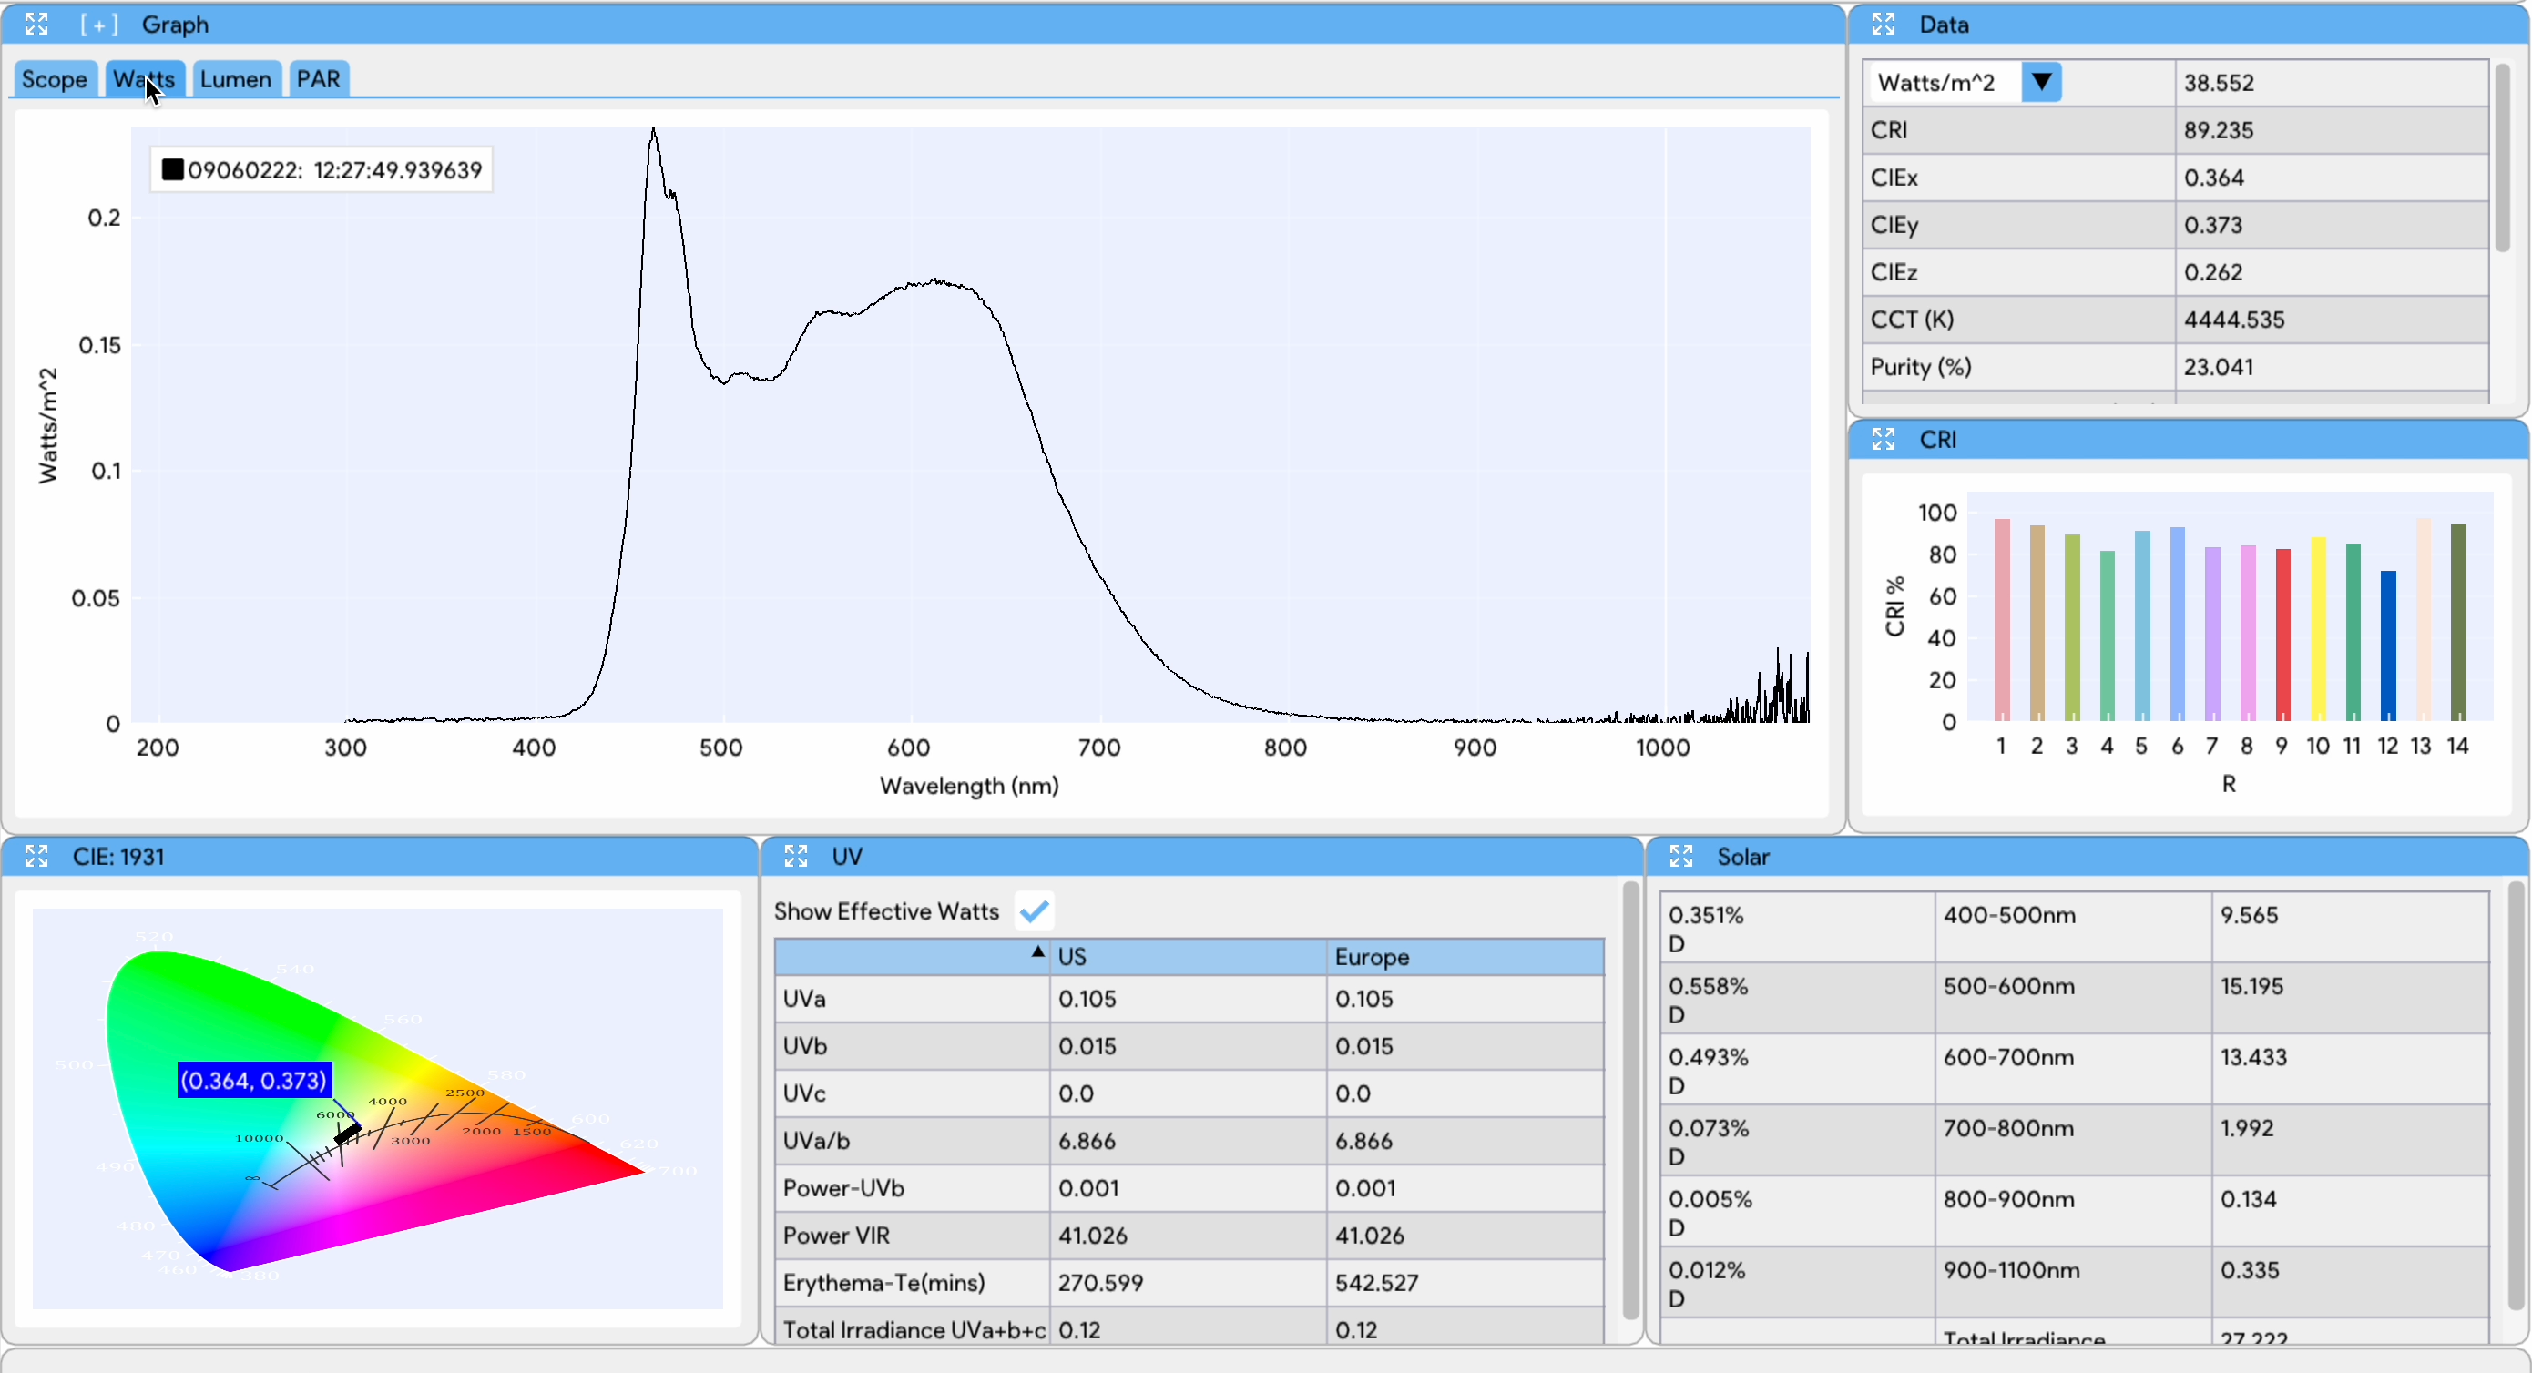Viewport: 2532px width, 1373px height.
Task: Expand the UV panel to fullscreen
Action: click(x=795, y=856)
